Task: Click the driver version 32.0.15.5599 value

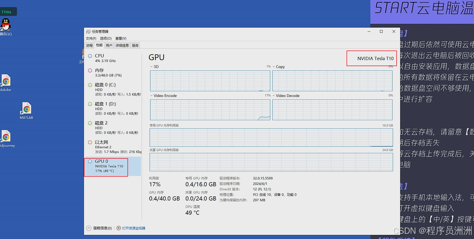Action: [263, 178]
